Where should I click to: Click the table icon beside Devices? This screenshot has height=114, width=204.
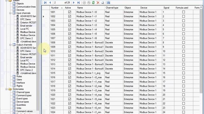click(x=14, y=10)
